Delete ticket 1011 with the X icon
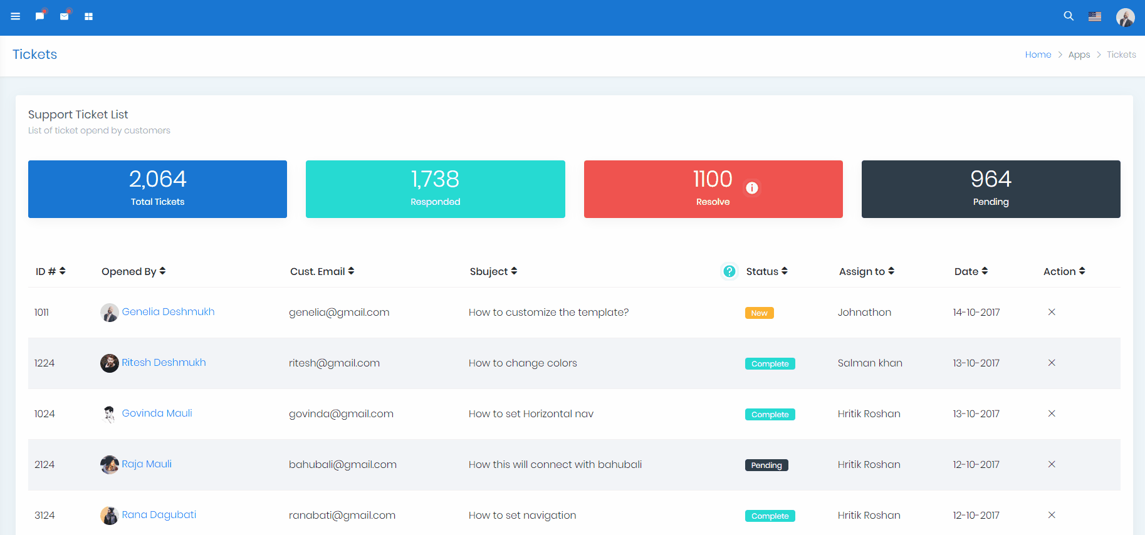Screen dimensions: 1145x535 (1052, 312)
